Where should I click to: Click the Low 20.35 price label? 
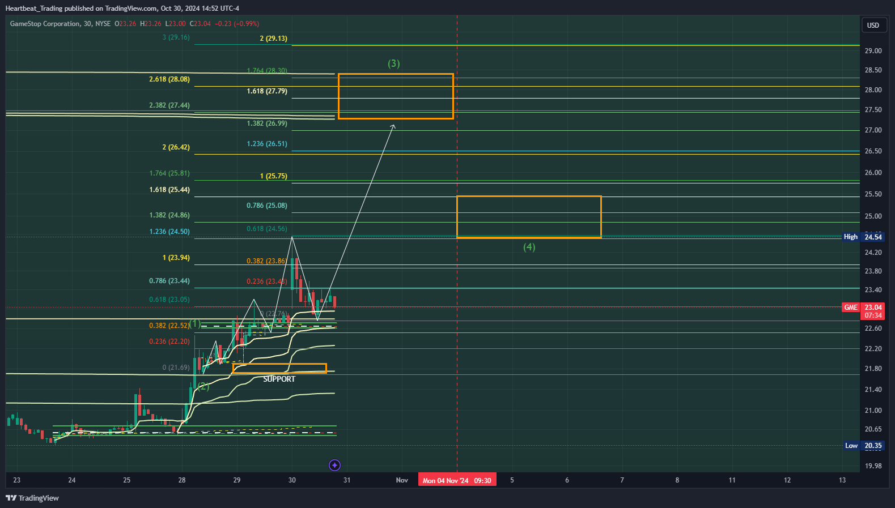click(863, 446)
